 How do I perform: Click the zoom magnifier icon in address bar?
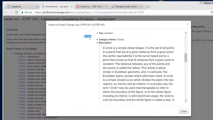[x=212, y=12]
